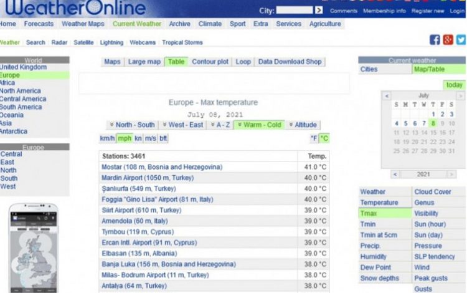Select July 5 in the calendar

pos(405,123)
